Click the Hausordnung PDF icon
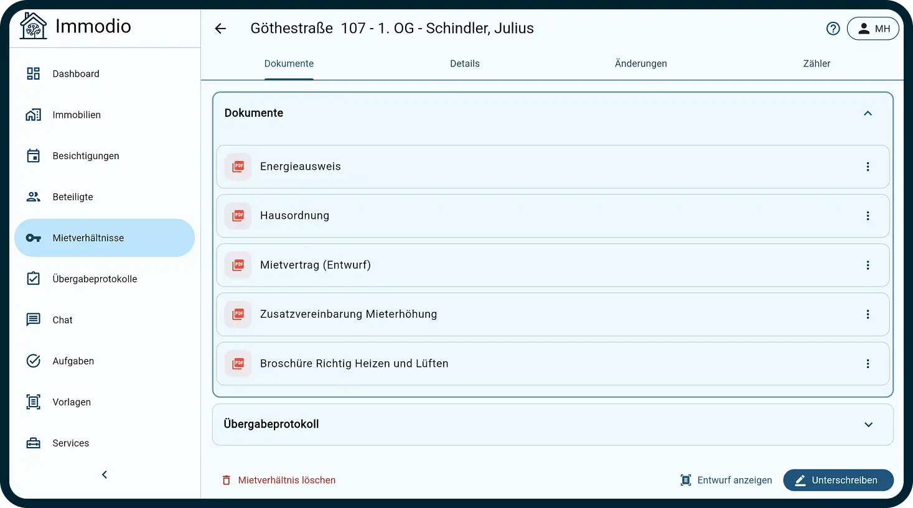Viewport: 913px width, 508px height. coord(238,216)
